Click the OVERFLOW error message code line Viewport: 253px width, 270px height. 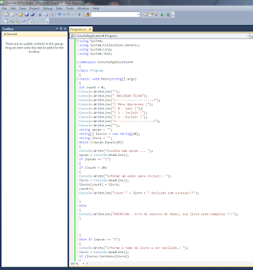(159, 214)
